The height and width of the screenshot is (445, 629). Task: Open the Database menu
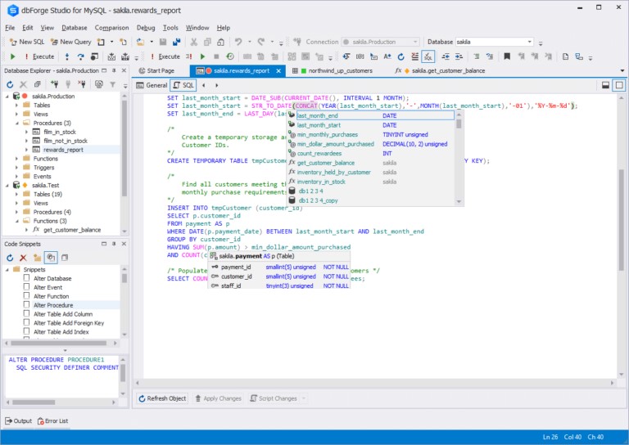coord(75,28)
